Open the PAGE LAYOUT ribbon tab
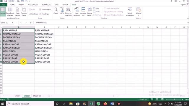The width and height of the screenshot is (189, 106). (x=33, y=5)
